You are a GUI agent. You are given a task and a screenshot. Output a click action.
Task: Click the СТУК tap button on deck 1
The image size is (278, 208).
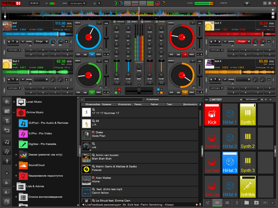click(x=69, y=23)
